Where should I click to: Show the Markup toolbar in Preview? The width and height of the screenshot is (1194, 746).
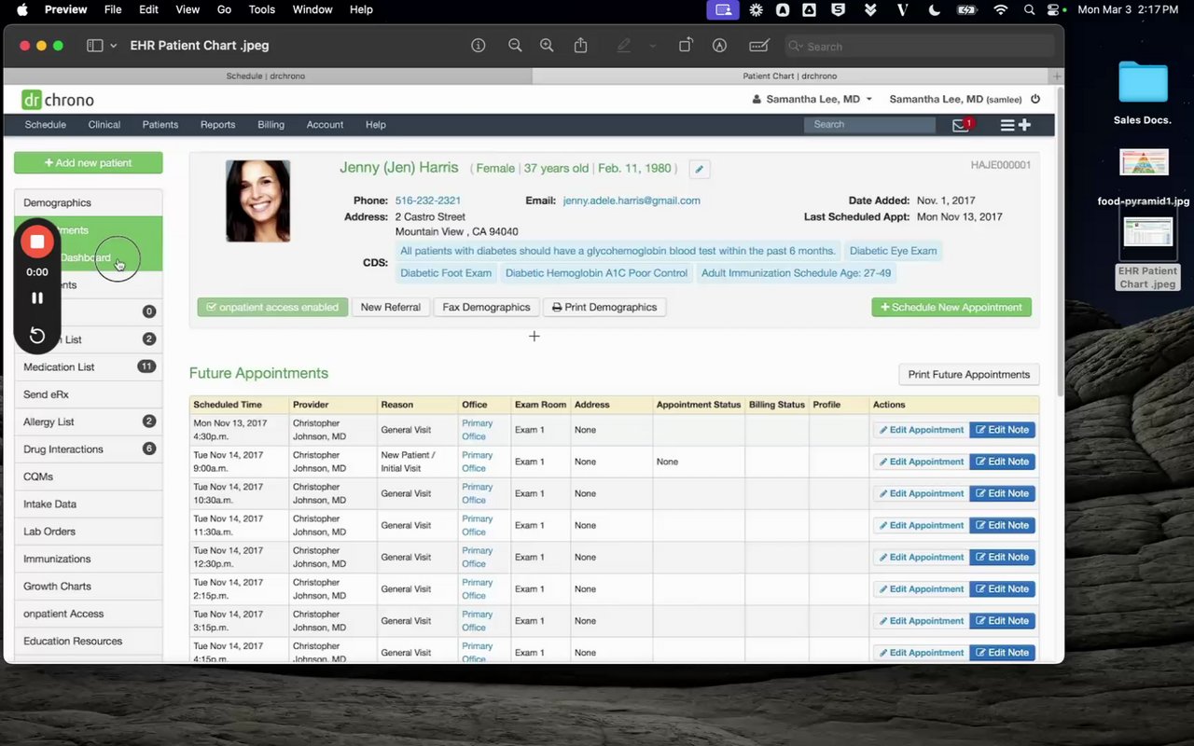tap(720, 46)
